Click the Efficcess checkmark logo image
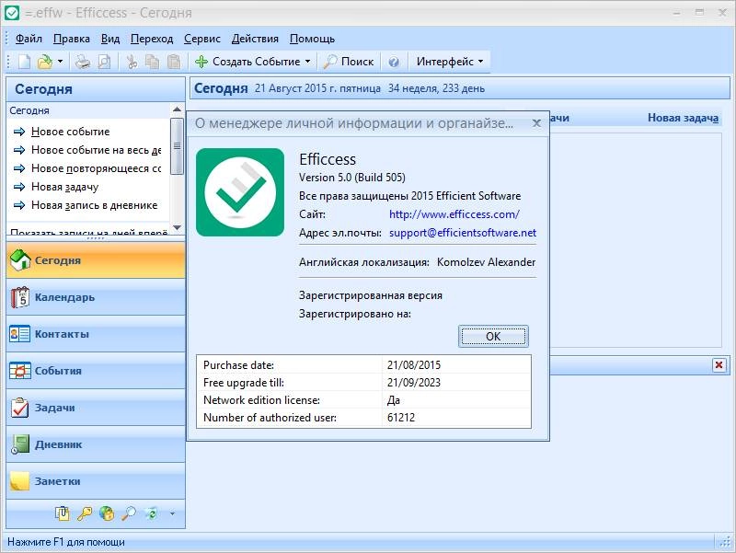This screenshot has height=553, width=736. tap(240, 192)
